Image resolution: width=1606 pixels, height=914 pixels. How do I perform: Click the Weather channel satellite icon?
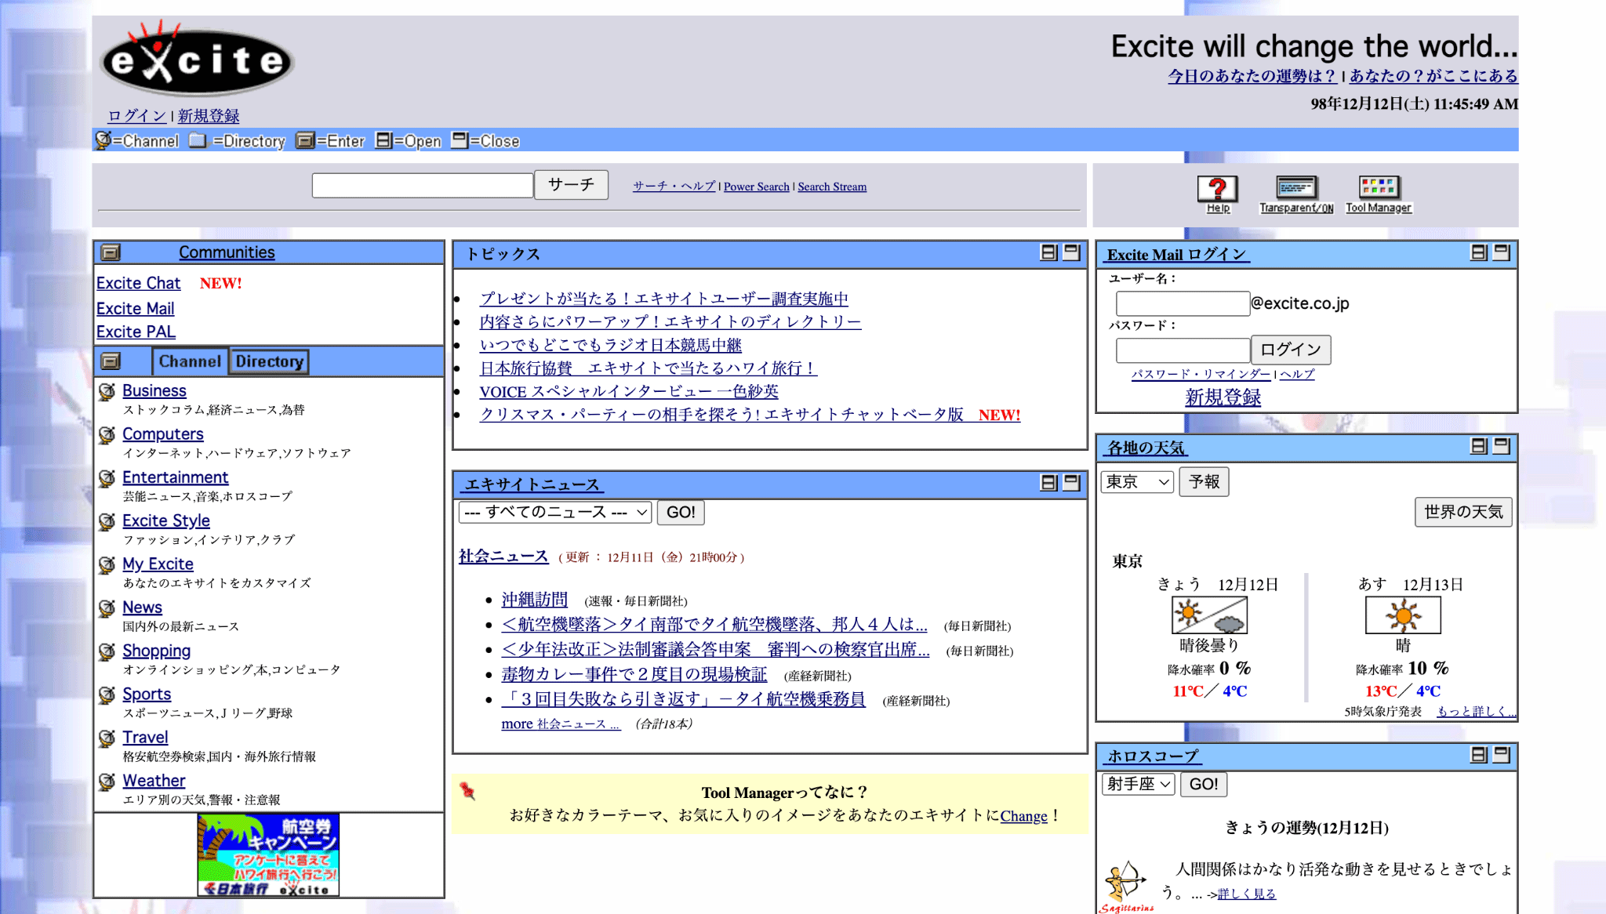point(107,781)
